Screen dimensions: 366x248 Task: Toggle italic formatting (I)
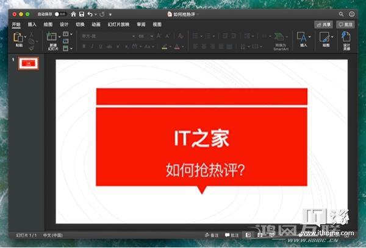point(93,47)
